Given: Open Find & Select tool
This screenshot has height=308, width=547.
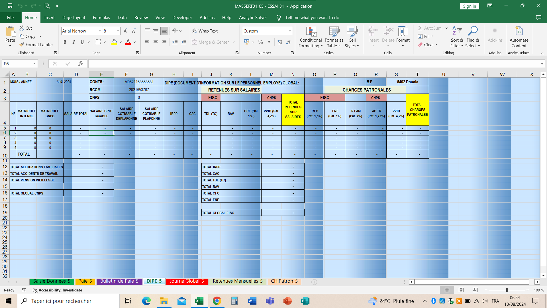Looking at the screenshot, I should [473, 37].
